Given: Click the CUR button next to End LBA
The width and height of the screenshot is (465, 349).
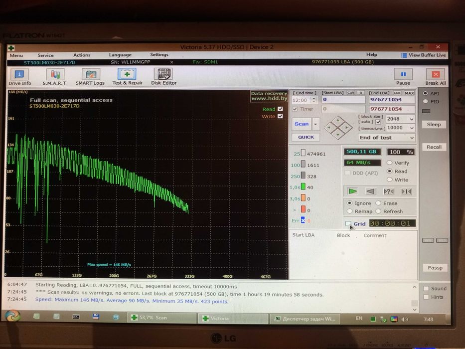Looking at the screenshot, I should point(397,93).
